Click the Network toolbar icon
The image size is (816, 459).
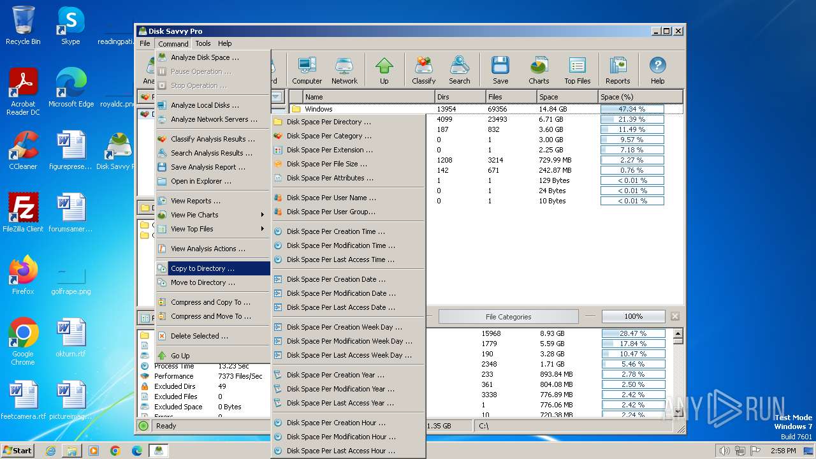tap(344, 70)
